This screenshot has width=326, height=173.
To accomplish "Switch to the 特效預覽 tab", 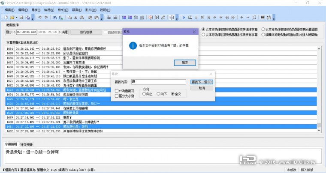I will pyautogui.click(x=26, y=145).
